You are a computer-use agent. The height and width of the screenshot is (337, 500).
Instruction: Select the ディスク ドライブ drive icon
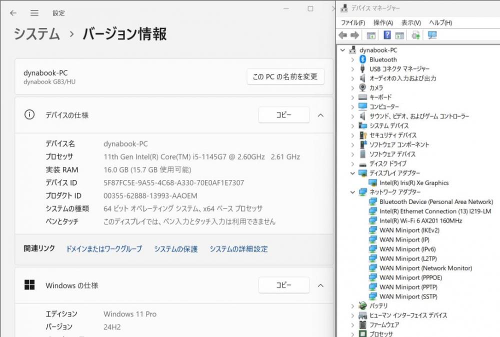362,164
